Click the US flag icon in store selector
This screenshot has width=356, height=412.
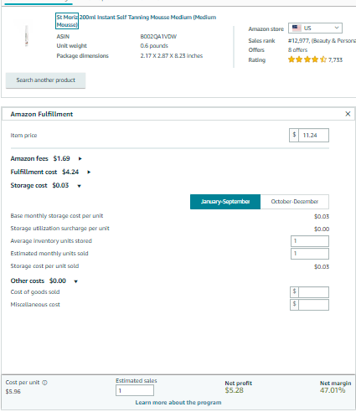click(297, 28)
